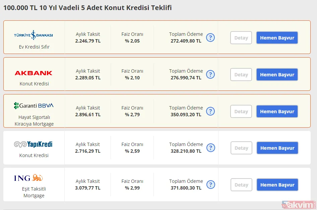Click the help icon in Türkiye İş Bankası row

[x=210, y=38]
